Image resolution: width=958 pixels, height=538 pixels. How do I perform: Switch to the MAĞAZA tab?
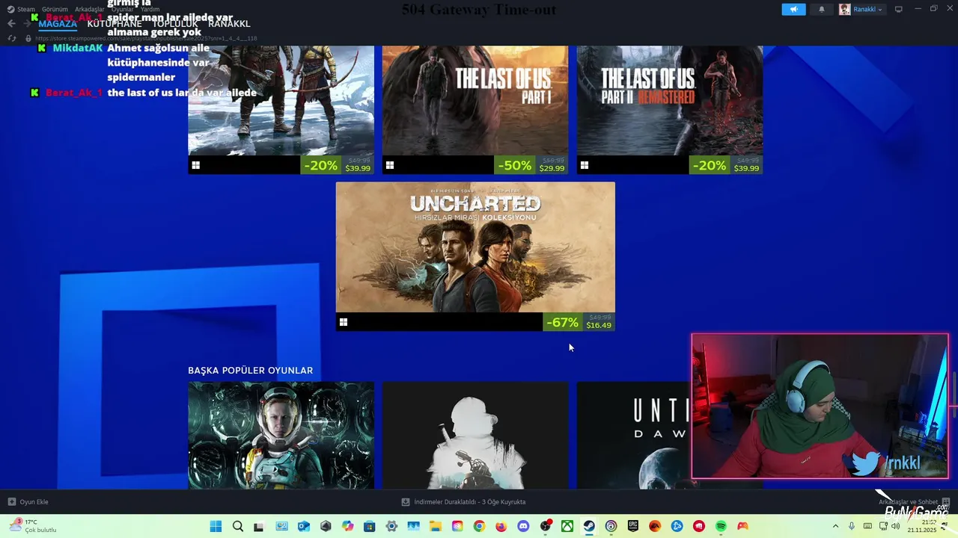[x=58, y=23]
